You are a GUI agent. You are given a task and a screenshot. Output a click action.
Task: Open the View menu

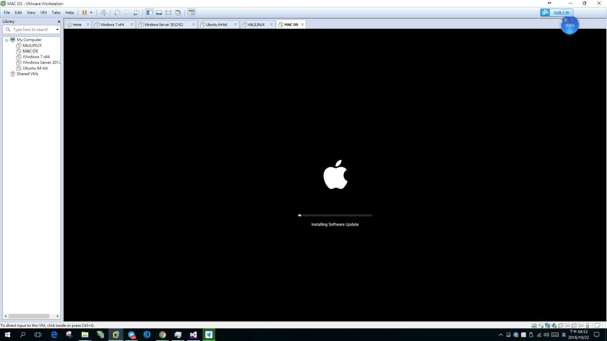coord(31,13)
